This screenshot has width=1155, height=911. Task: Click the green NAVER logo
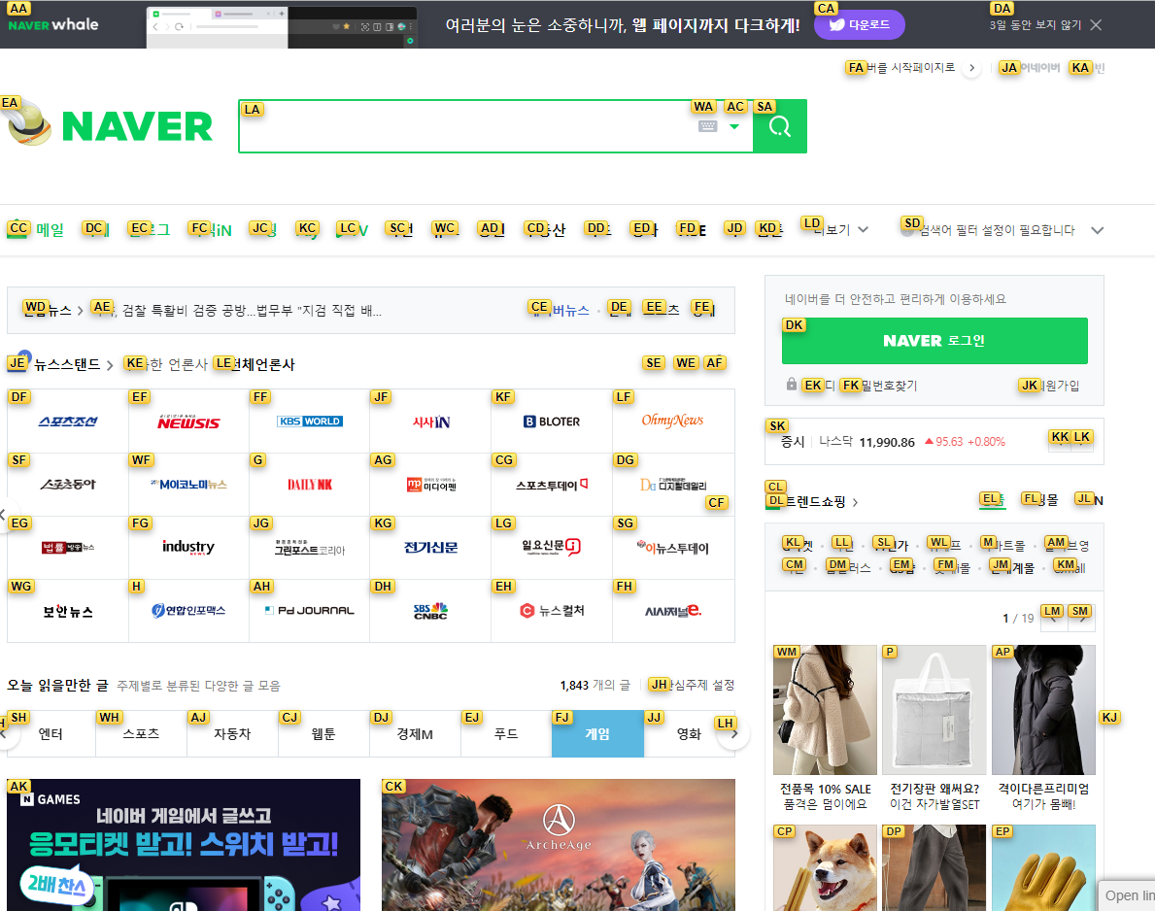pos(137,126)
